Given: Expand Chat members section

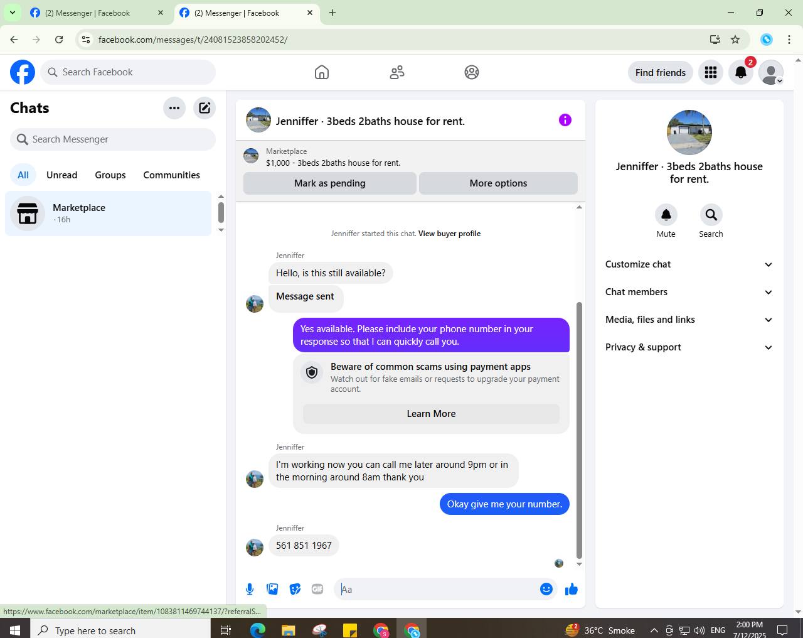Looking at the screenshot, I should point(689,292).
